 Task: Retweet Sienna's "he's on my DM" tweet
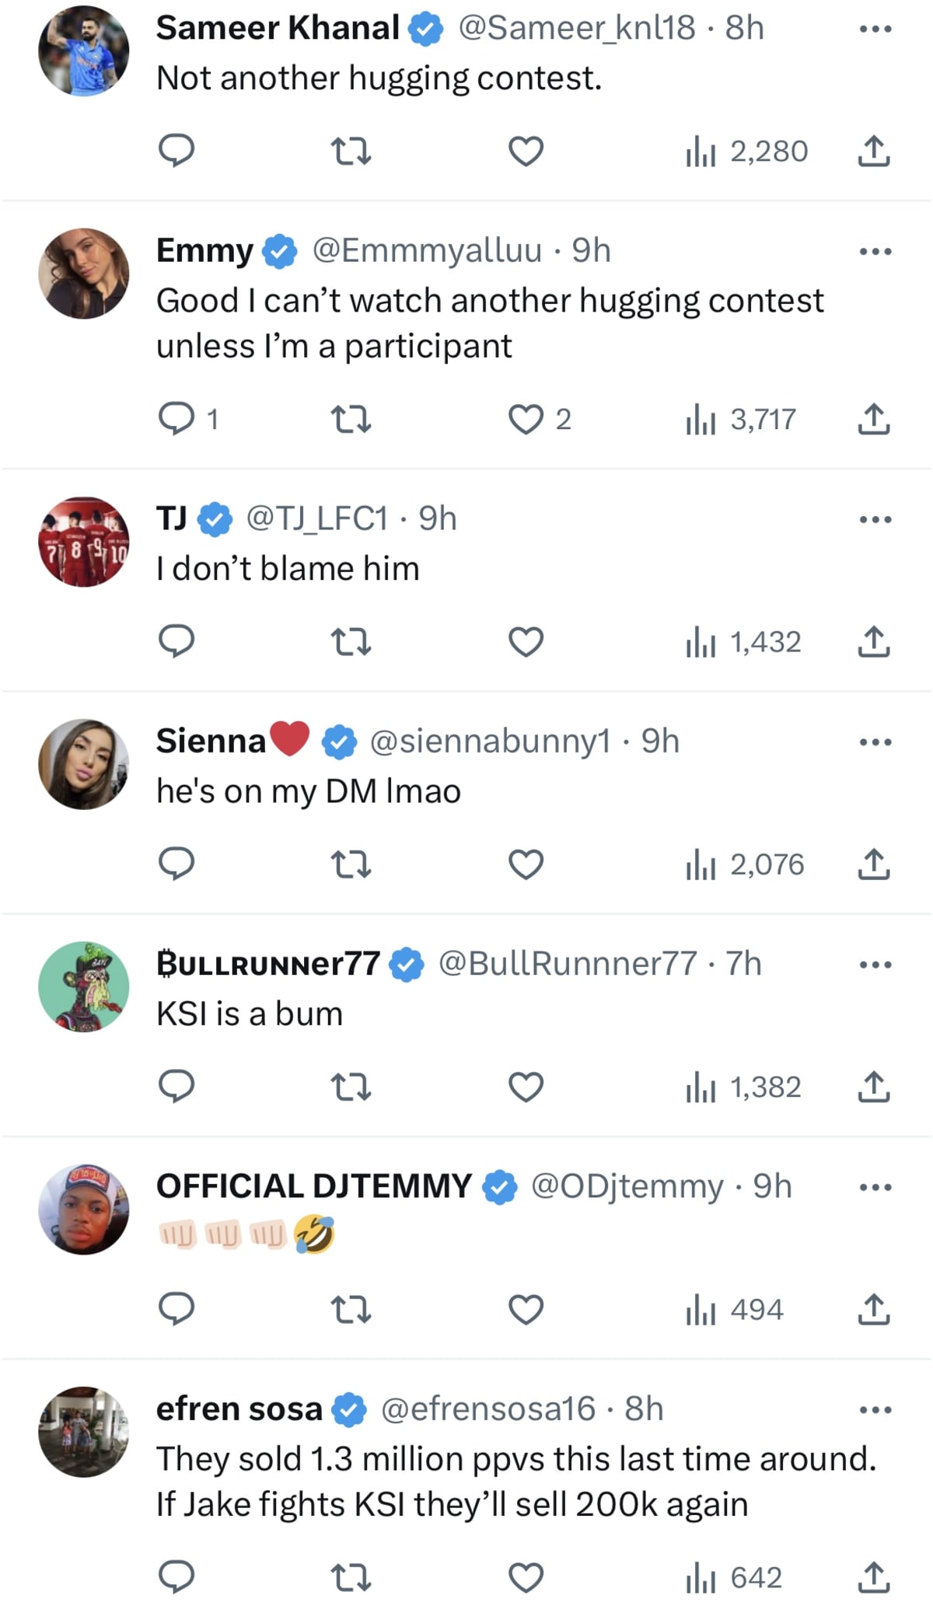[351, 864]
